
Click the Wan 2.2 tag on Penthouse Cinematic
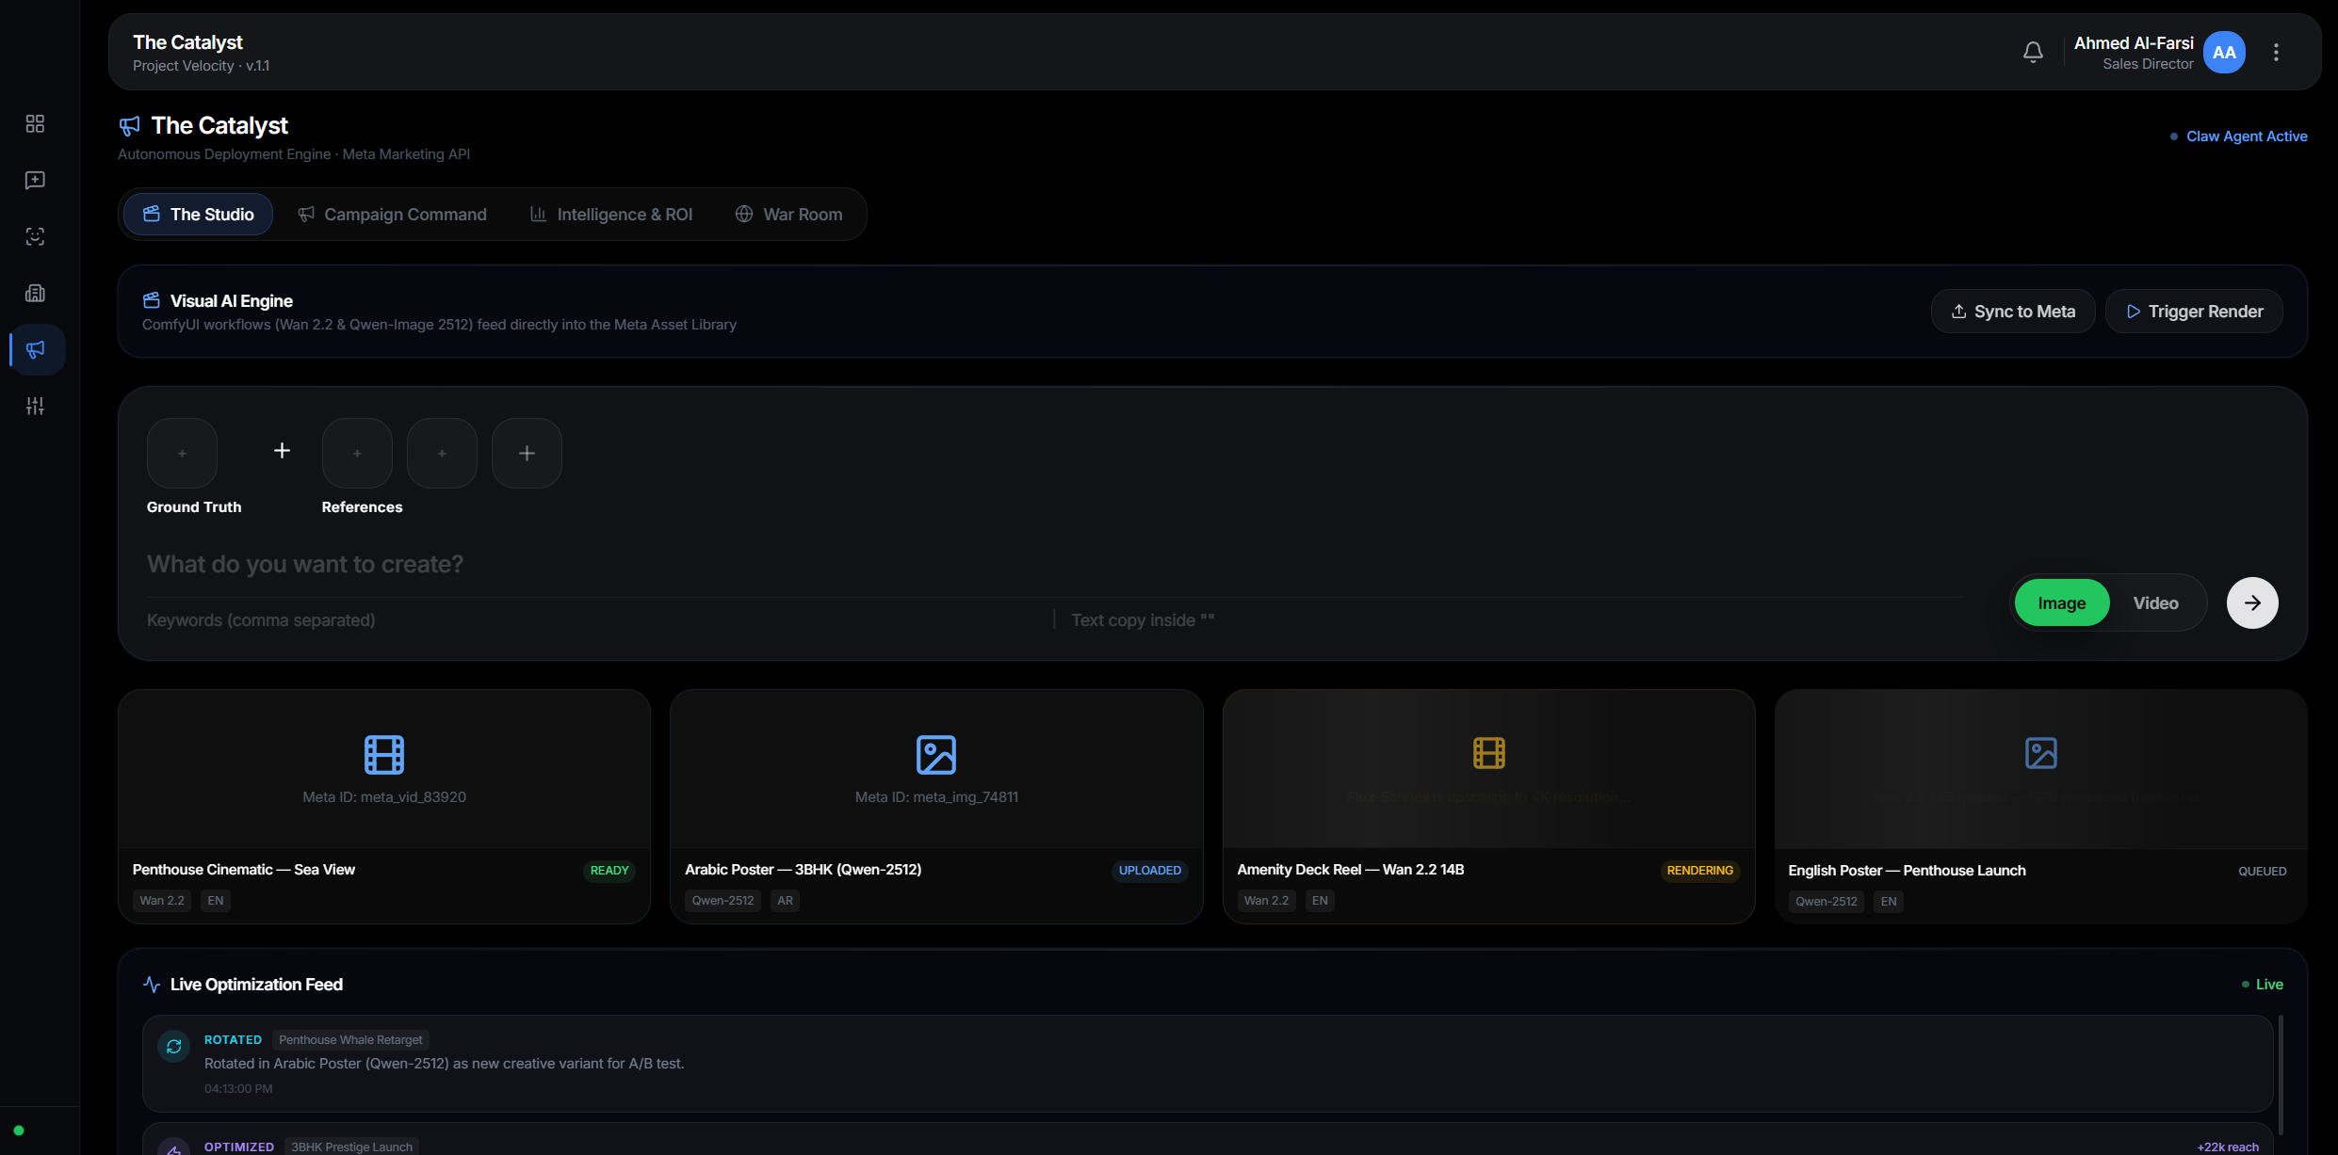[162, 901]
